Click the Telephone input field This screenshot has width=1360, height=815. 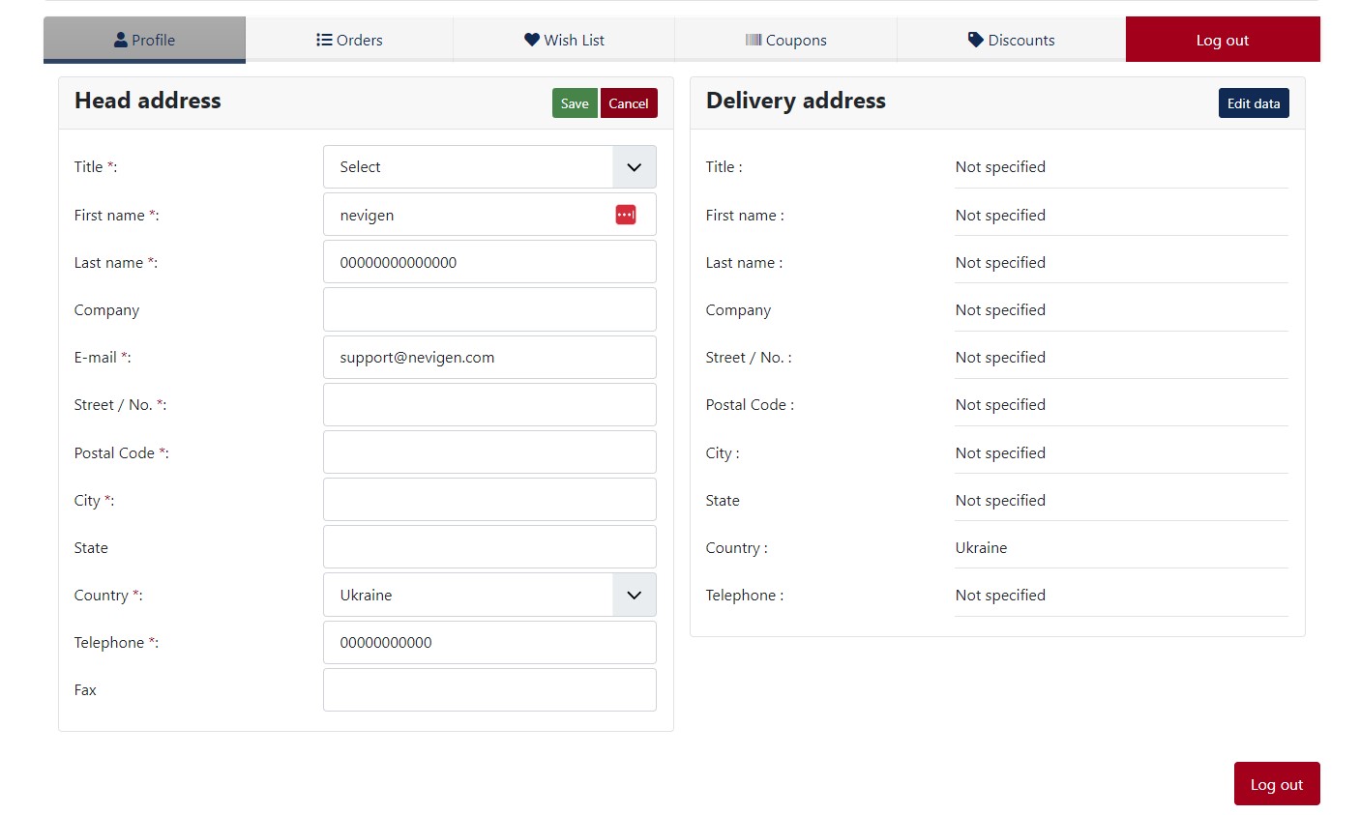point(489,643)
